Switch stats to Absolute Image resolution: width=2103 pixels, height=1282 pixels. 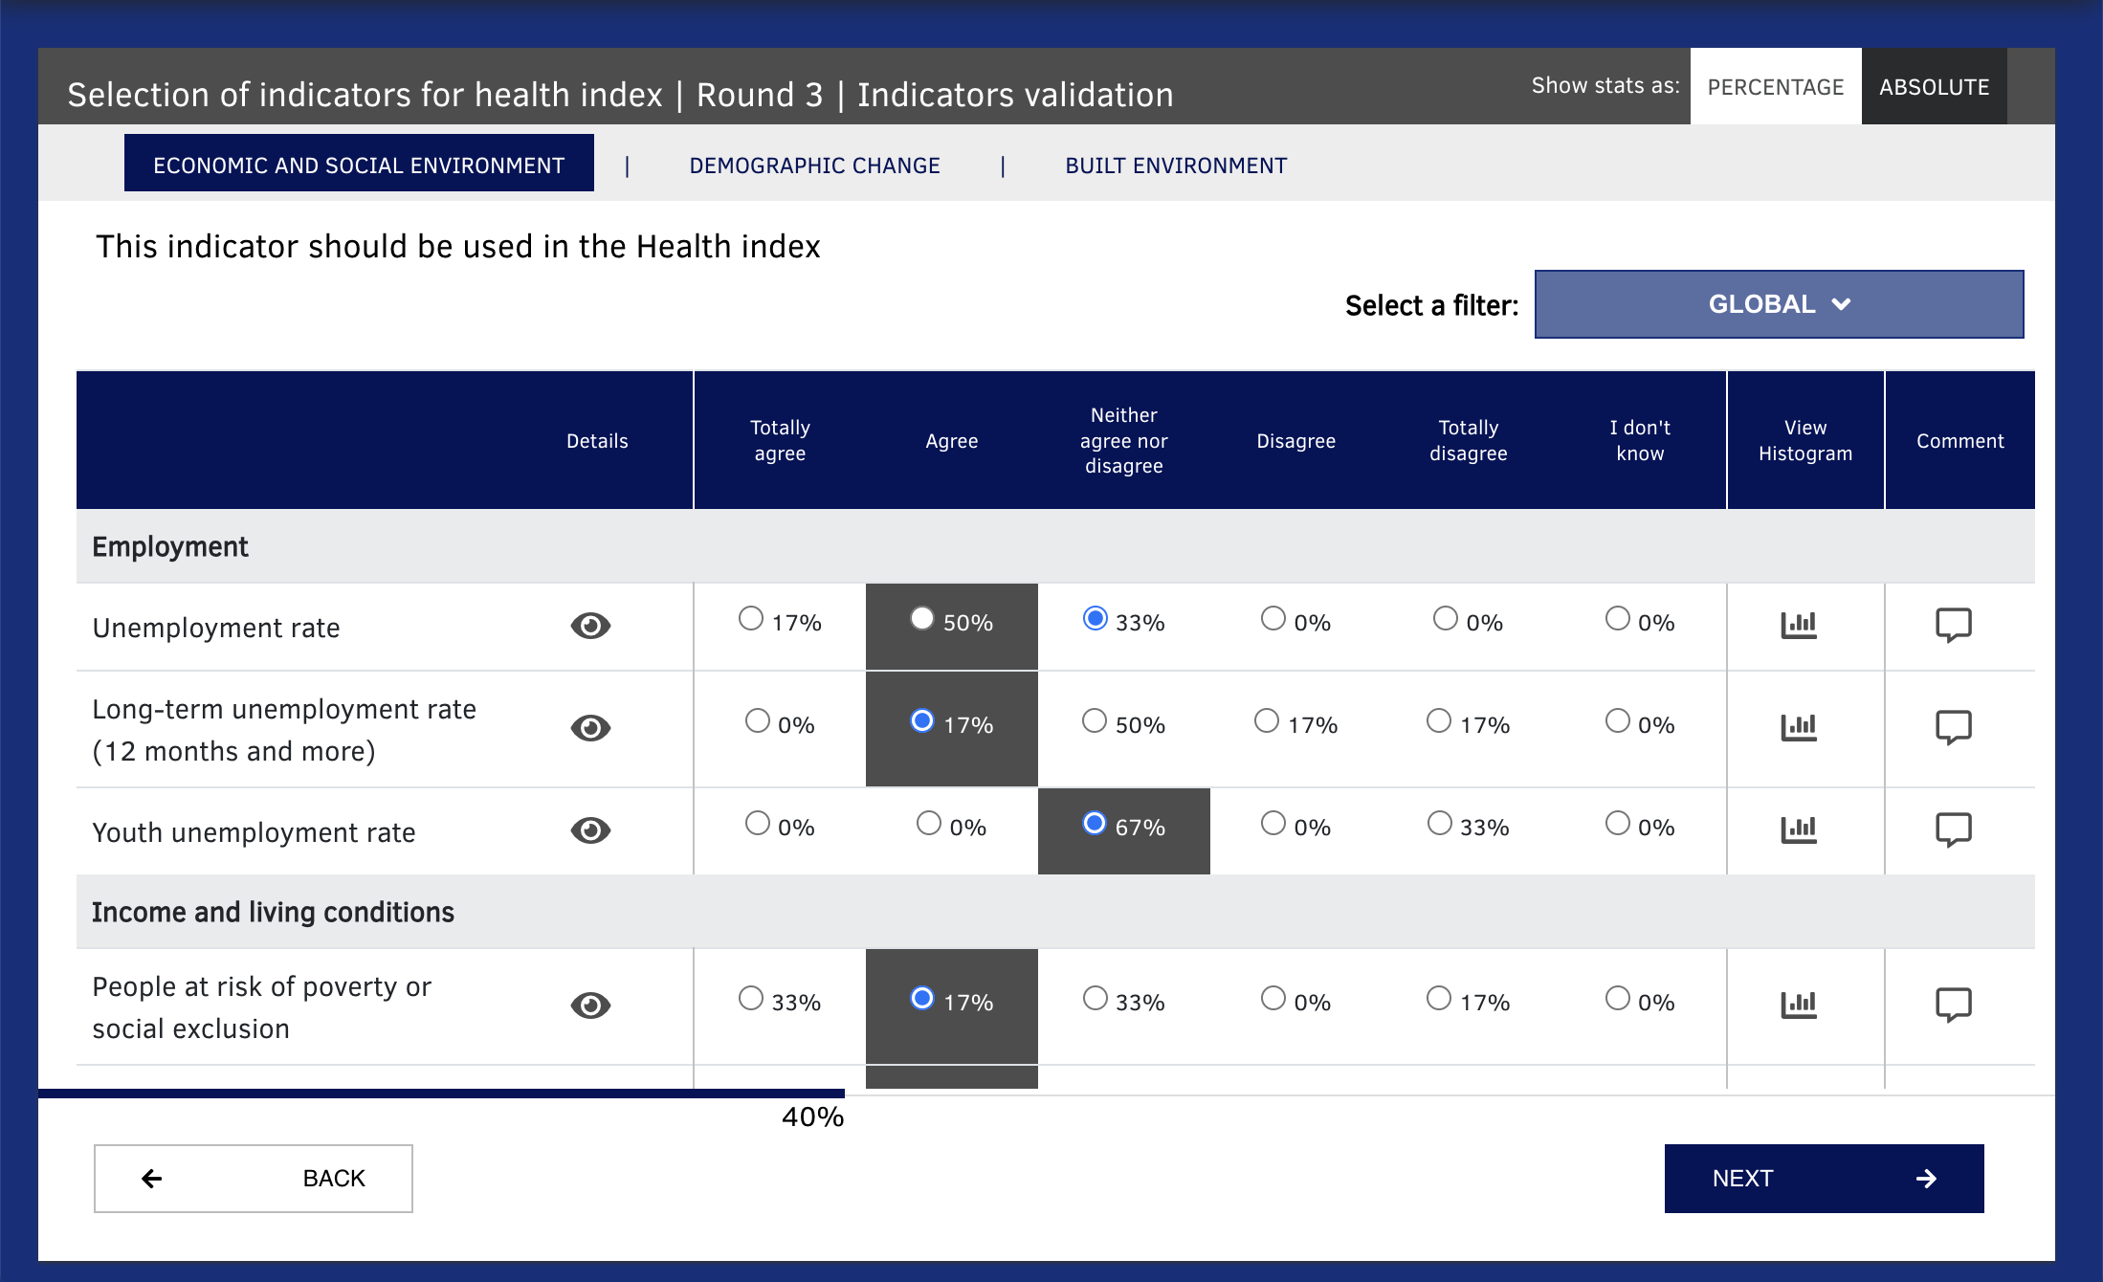point(1935,86)
